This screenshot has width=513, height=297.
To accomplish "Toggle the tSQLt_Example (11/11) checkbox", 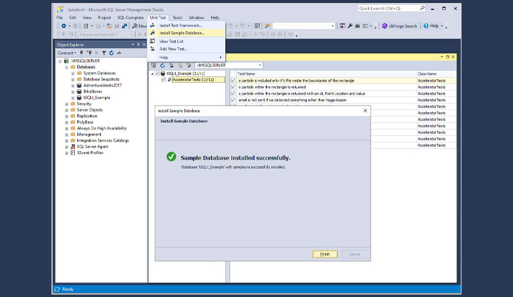I will [157, 73].
